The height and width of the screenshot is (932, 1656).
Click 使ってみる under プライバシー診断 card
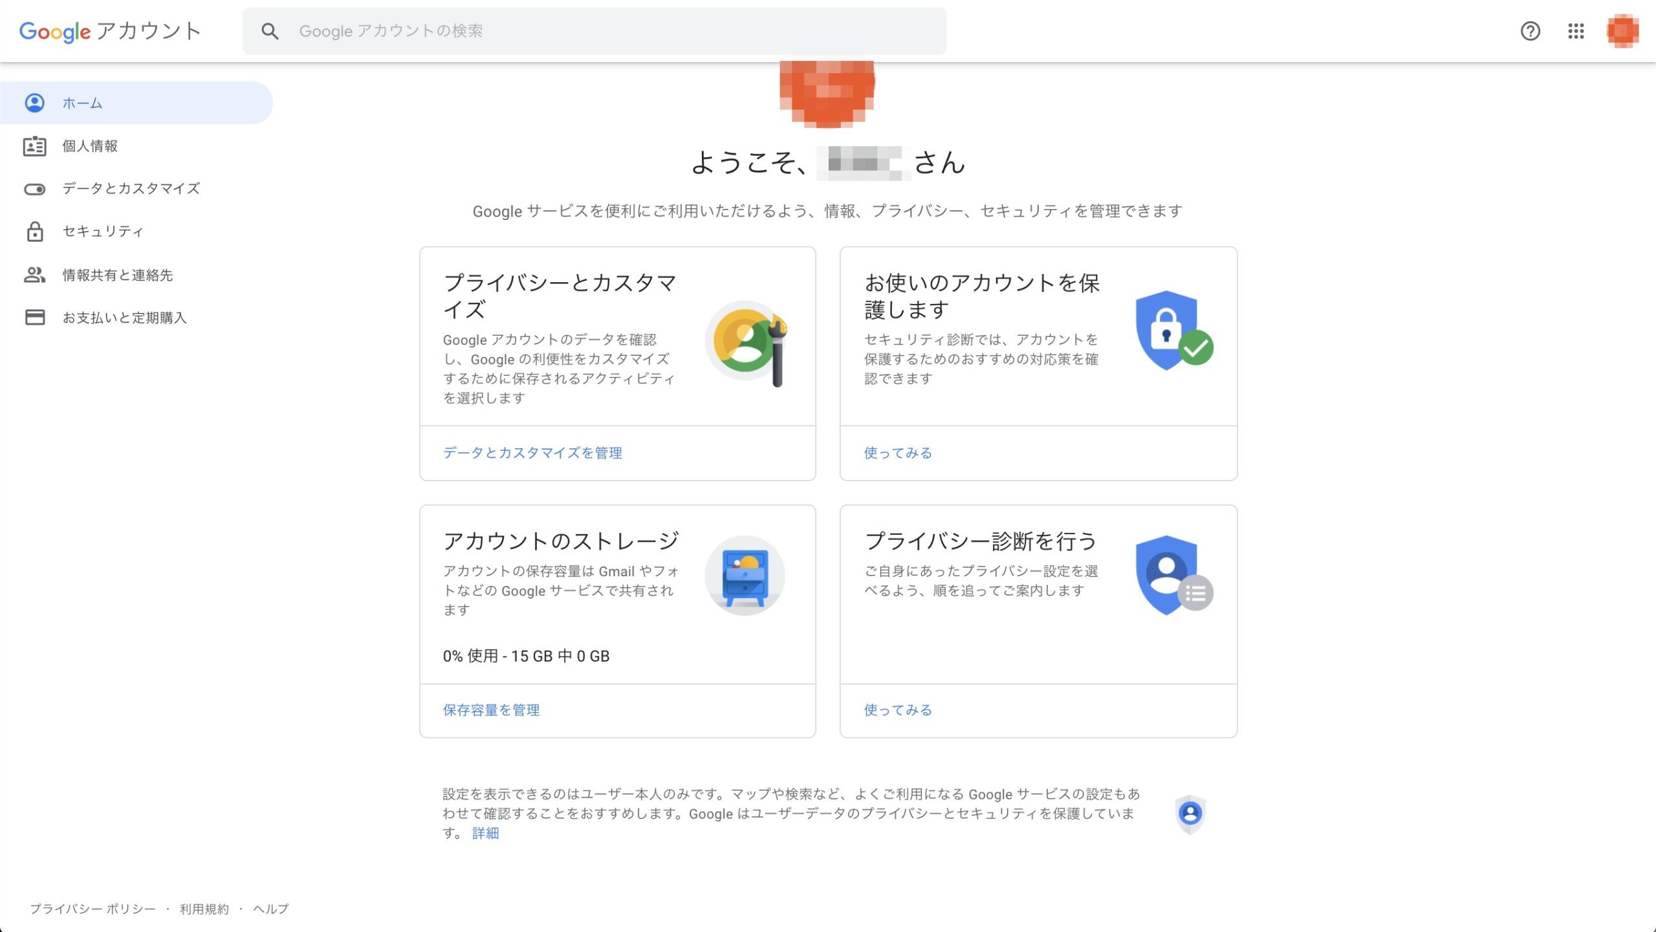tap(898, 710)
